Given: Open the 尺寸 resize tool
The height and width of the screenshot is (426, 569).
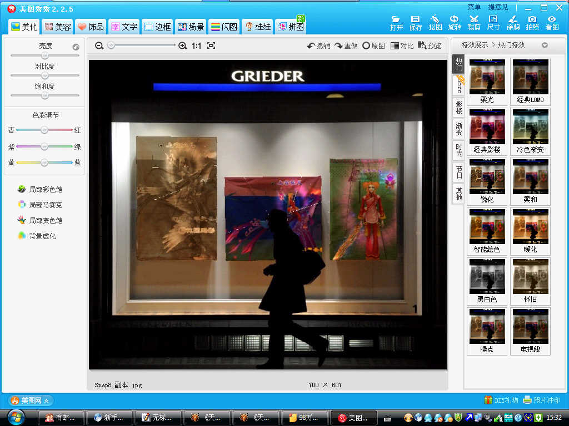Looking at the screenshot, I should tap(493, 23).
